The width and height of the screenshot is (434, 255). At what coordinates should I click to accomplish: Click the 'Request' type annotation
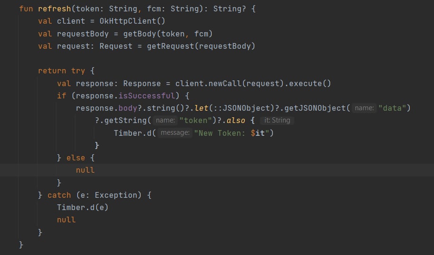pos(116,46)
